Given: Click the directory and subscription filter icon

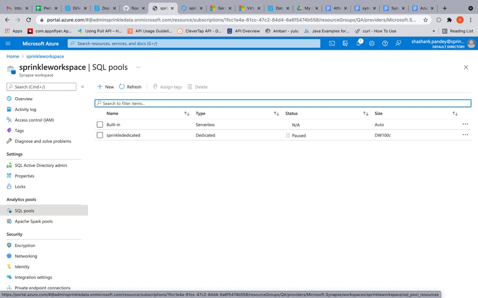Looking at the screenshot, I should [x=345, y=43].
